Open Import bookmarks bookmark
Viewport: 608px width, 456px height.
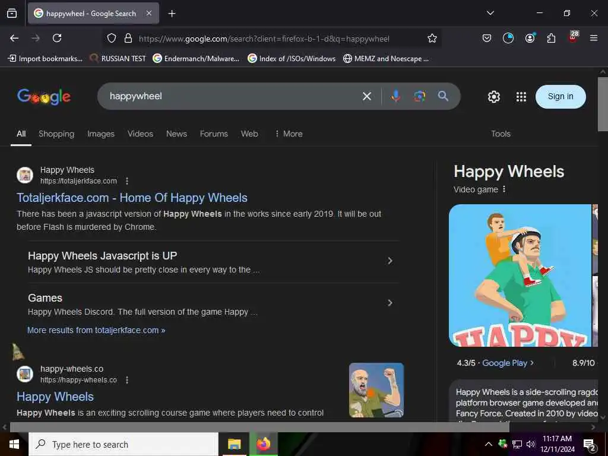point(45,59)
